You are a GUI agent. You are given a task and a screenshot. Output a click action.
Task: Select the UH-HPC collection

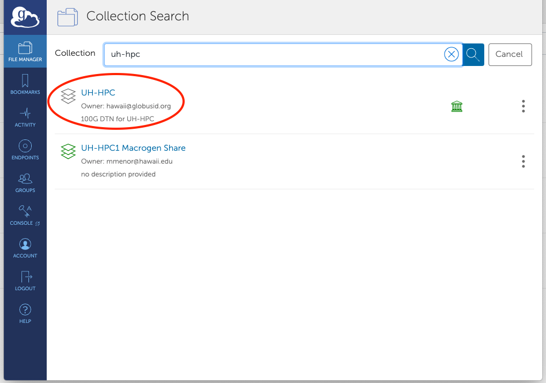98,93
